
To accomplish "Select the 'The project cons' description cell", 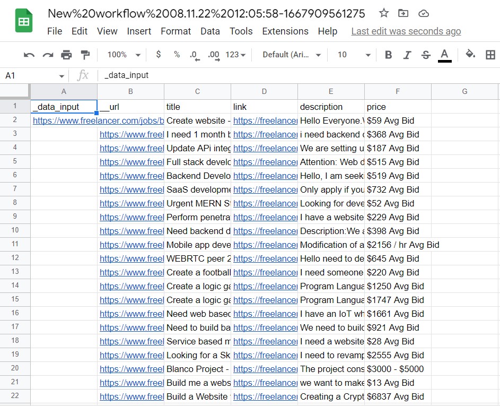I will click(331, 369).
